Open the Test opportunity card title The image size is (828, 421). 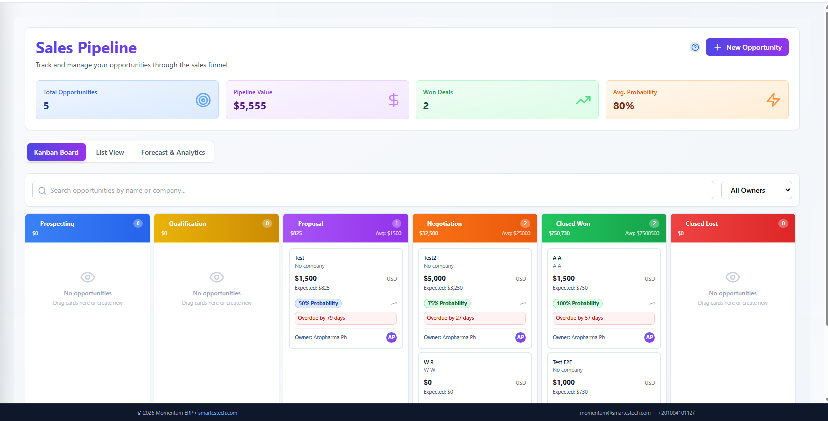point(299,258)
